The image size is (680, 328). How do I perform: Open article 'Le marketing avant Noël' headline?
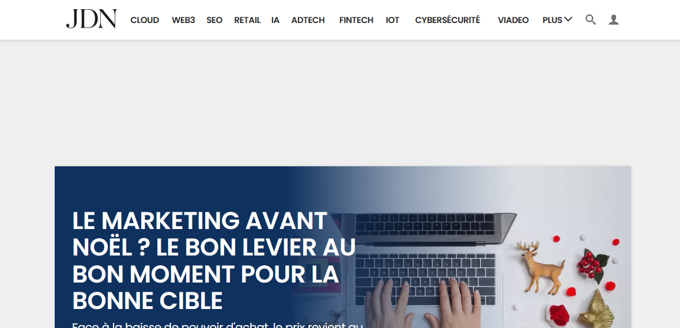tap(214, 261)
